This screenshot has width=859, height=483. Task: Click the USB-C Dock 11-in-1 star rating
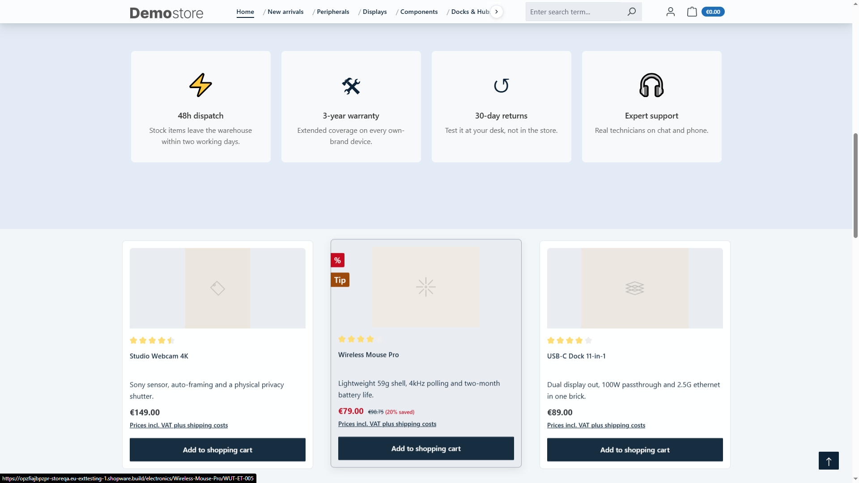(x=570, y=340)
